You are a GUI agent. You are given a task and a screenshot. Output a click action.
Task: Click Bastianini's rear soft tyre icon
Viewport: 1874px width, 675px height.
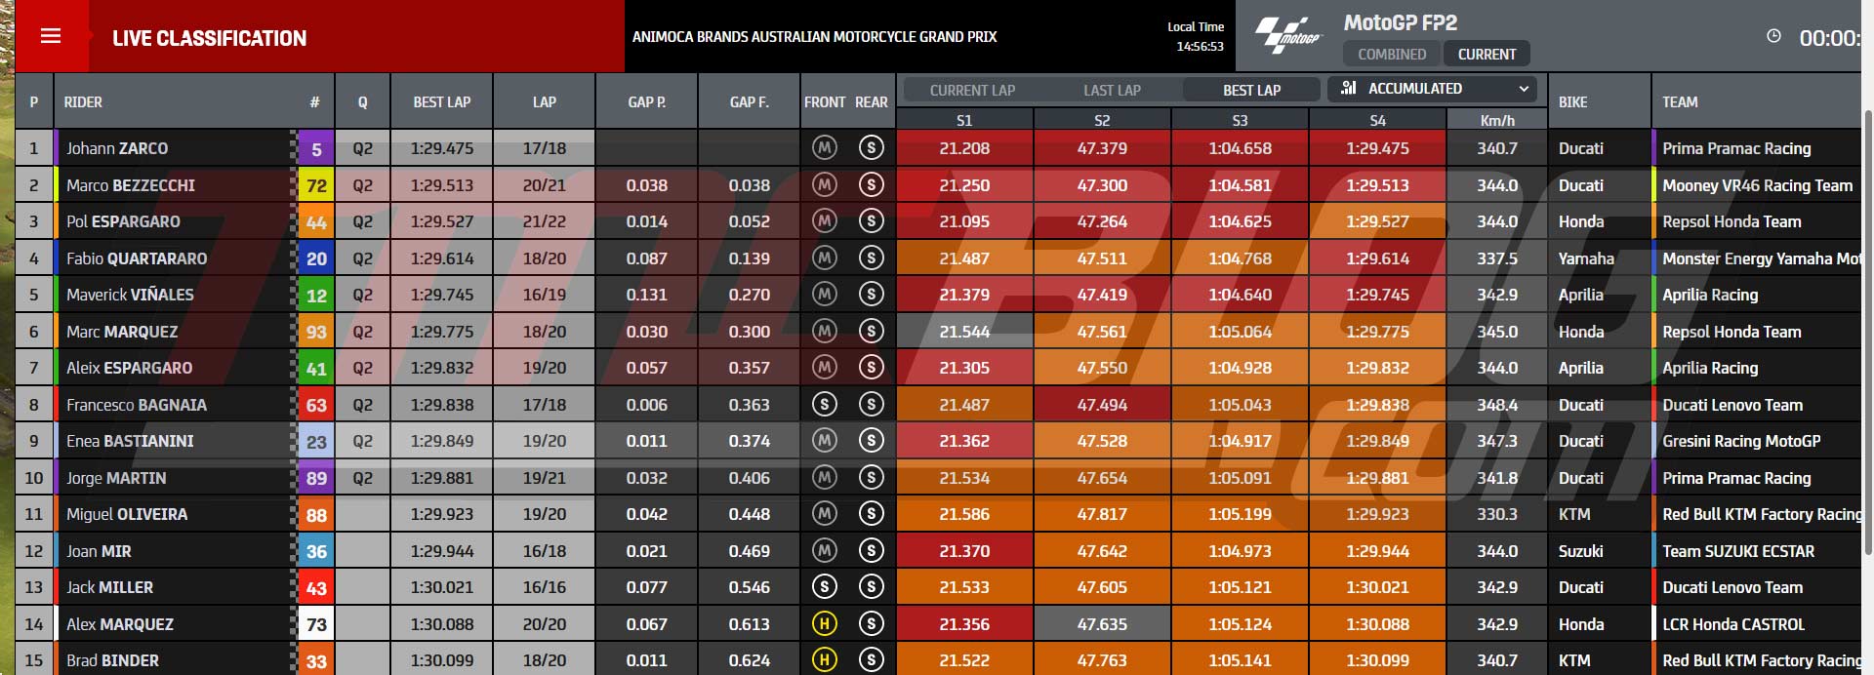[x=872, y=441]
